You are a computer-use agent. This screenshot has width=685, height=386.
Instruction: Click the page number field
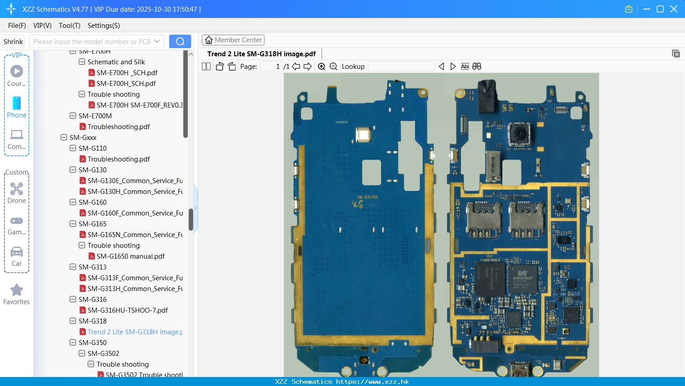tap(271, 66)
